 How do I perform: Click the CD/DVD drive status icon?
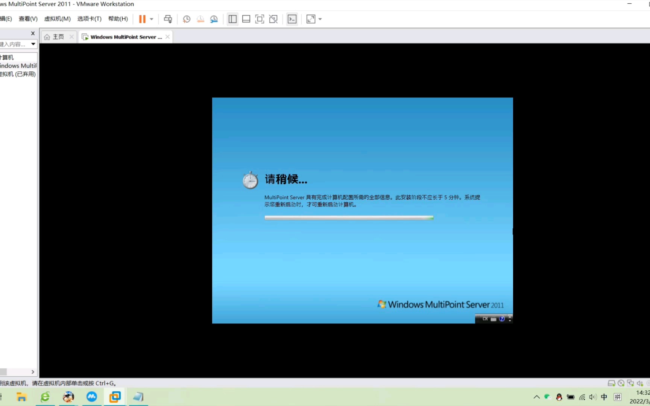tap(621, 383)
